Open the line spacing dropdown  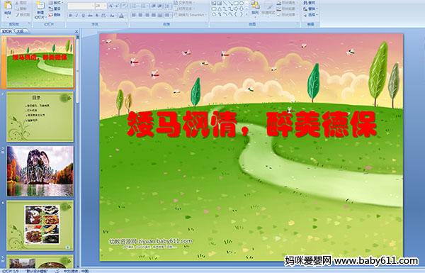point(168,6)
